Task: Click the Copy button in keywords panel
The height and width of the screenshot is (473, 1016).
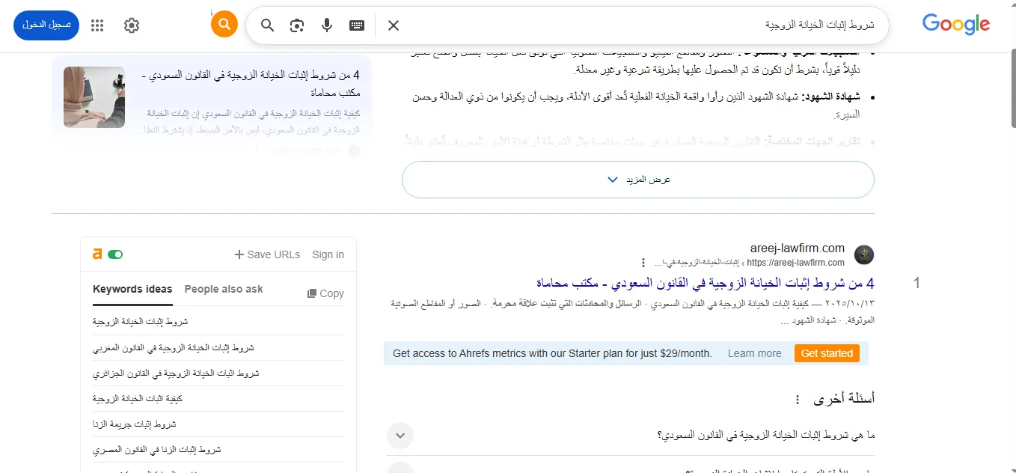Action: coord(325,293)
